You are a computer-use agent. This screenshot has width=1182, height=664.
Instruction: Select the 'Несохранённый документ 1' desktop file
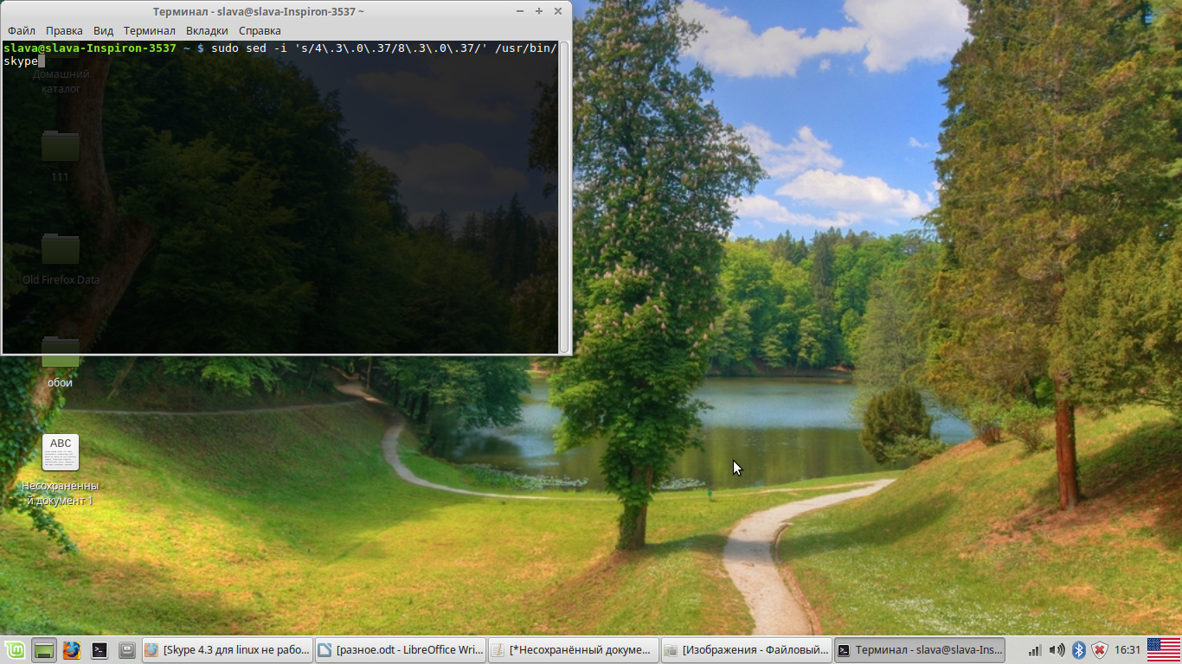61,469
